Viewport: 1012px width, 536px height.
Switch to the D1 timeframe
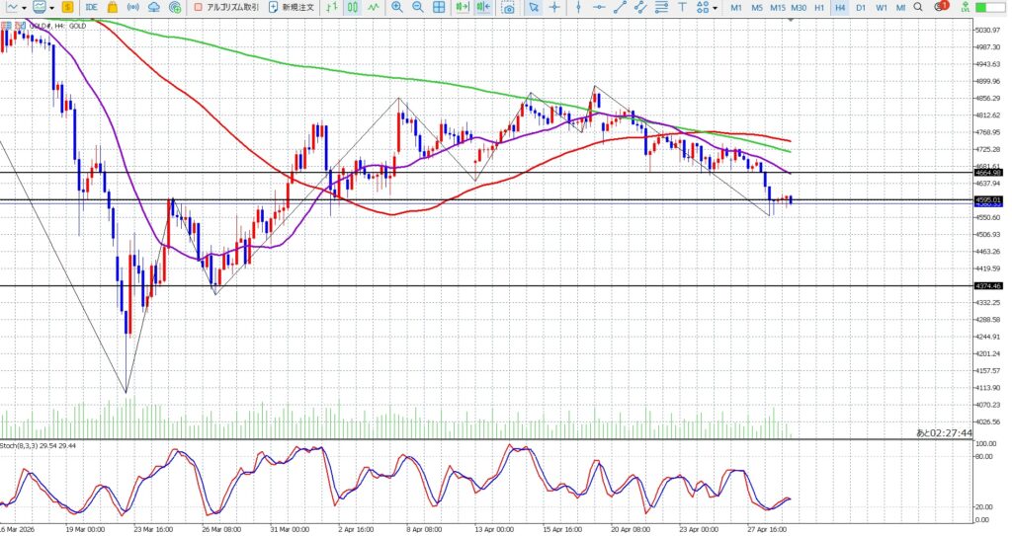[861, 8]
